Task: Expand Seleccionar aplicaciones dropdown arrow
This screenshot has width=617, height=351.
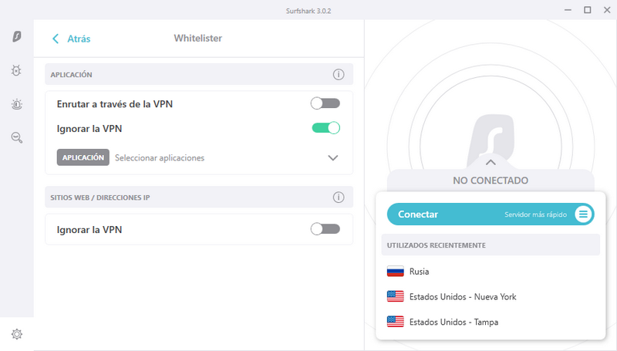Action: (x=333, y=158)
